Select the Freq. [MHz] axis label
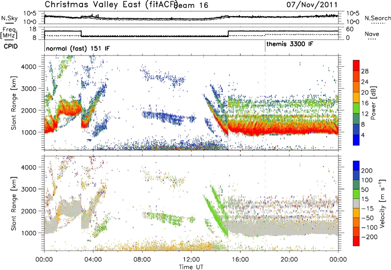This screenshot has height=270, width=391. (x=9, y=33)
